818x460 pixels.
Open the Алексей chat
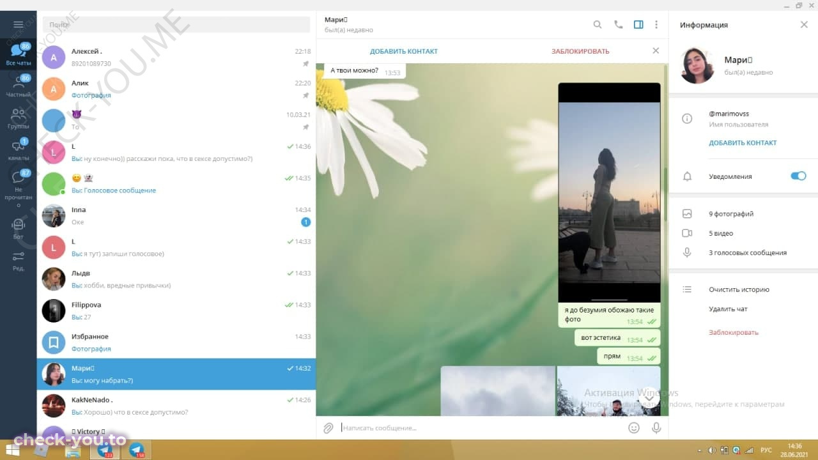pyautogui.click(x=176, y=57)
